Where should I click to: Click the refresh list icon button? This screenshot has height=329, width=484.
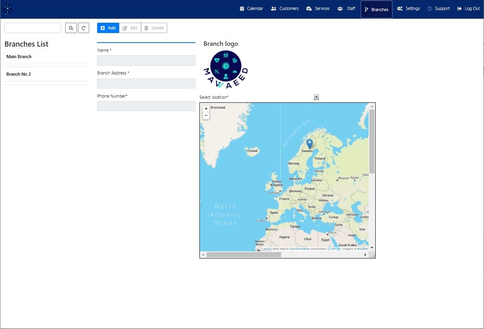point(84,28)
